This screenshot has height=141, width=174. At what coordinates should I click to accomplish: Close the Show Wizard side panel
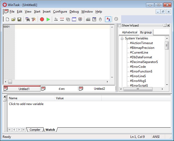[168, 25]
